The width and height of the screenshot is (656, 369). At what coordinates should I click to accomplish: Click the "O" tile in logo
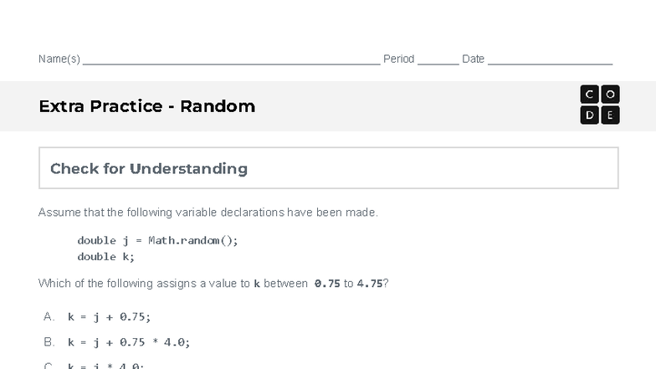click(610, 95)
